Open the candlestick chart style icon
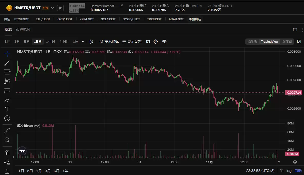304x175 pixels. point(92,42)
